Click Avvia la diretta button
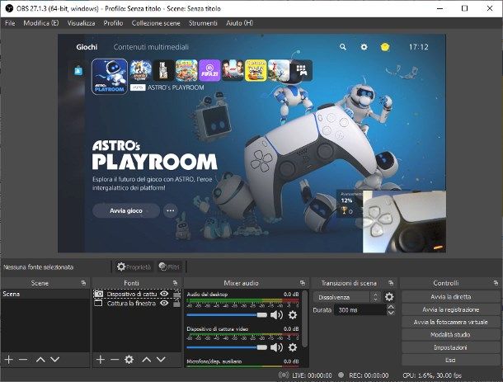The width and height of the screenshot is (503, 382). click(451, 297)
